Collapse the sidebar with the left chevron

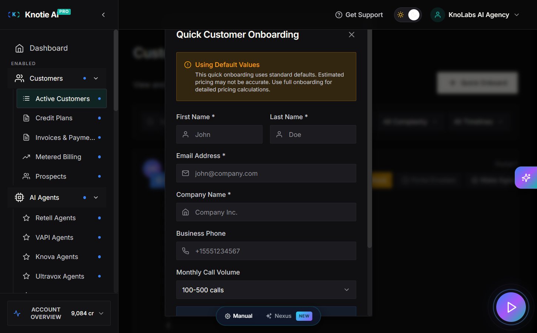click(103, 15)
